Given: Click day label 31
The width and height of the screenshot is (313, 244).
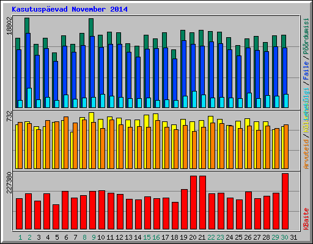Looking at the screenshot, I should coord(293,237).
